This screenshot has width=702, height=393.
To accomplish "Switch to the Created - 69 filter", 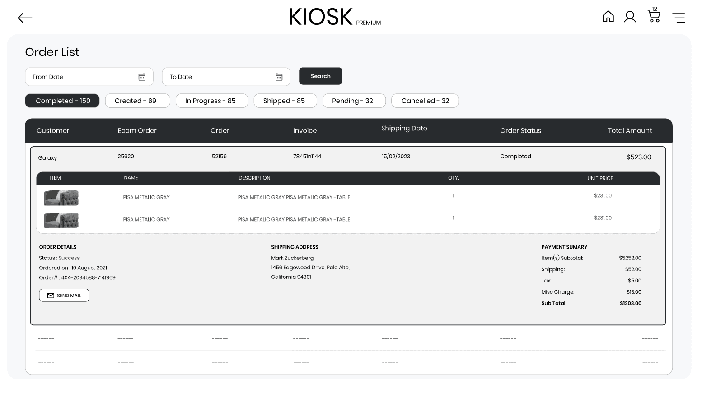I will pos(137,101).
